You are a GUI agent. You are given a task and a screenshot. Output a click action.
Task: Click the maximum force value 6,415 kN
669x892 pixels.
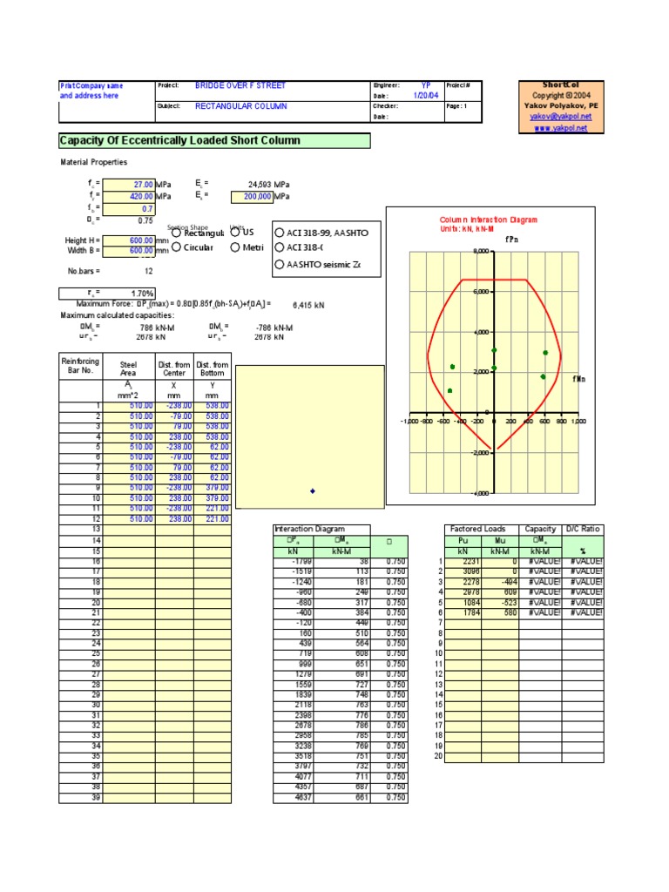click(308, 306)
